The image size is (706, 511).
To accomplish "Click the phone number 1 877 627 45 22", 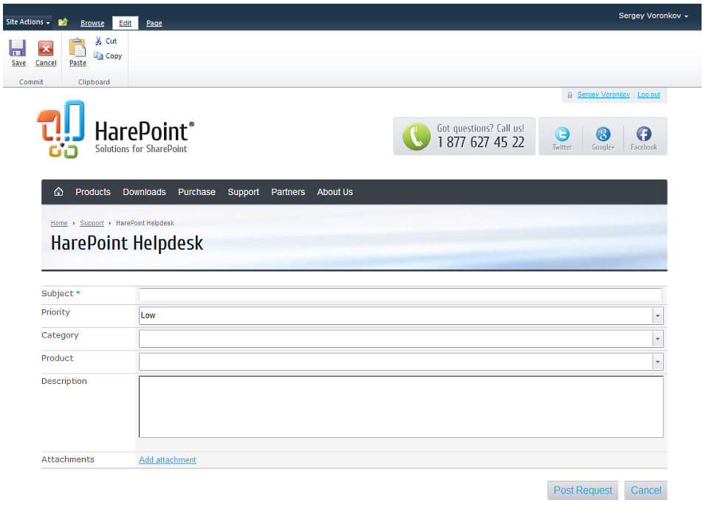I will click(481, 143).
